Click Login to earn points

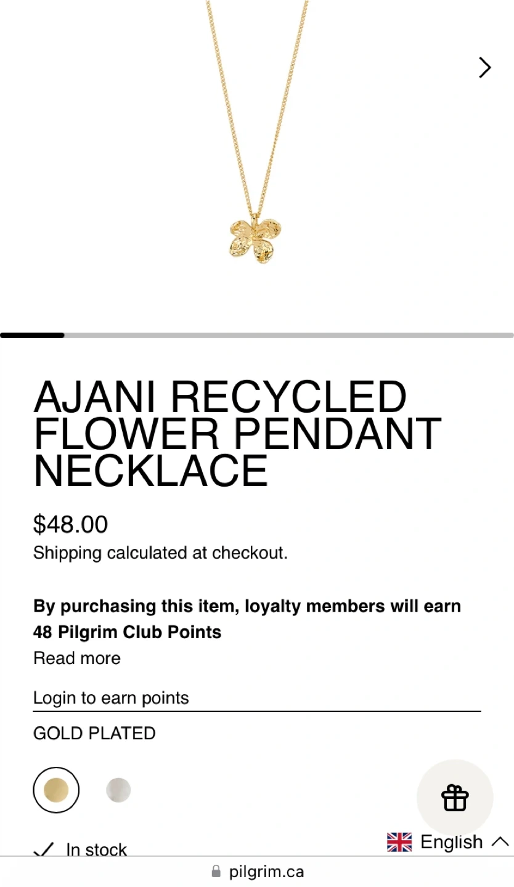[x=111, y=698]
